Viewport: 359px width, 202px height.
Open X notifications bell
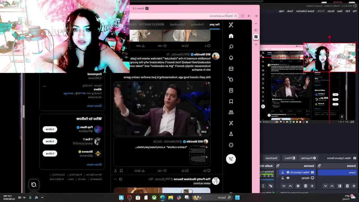[x=231, y=58]
